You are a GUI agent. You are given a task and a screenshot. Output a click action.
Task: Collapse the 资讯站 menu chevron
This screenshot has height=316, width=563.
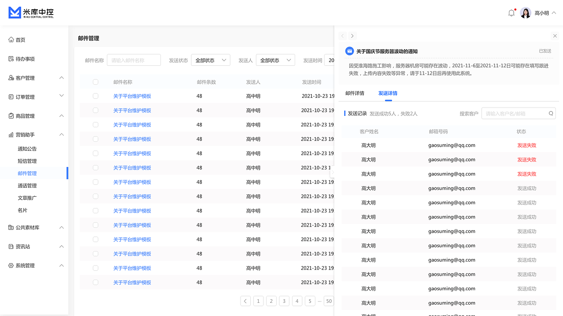pyautogui.click(x=62, y=247)
